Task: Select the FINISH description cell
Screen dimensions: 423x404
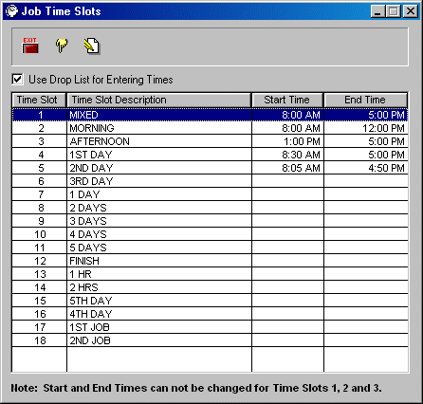Action: [x=159, y=261]
